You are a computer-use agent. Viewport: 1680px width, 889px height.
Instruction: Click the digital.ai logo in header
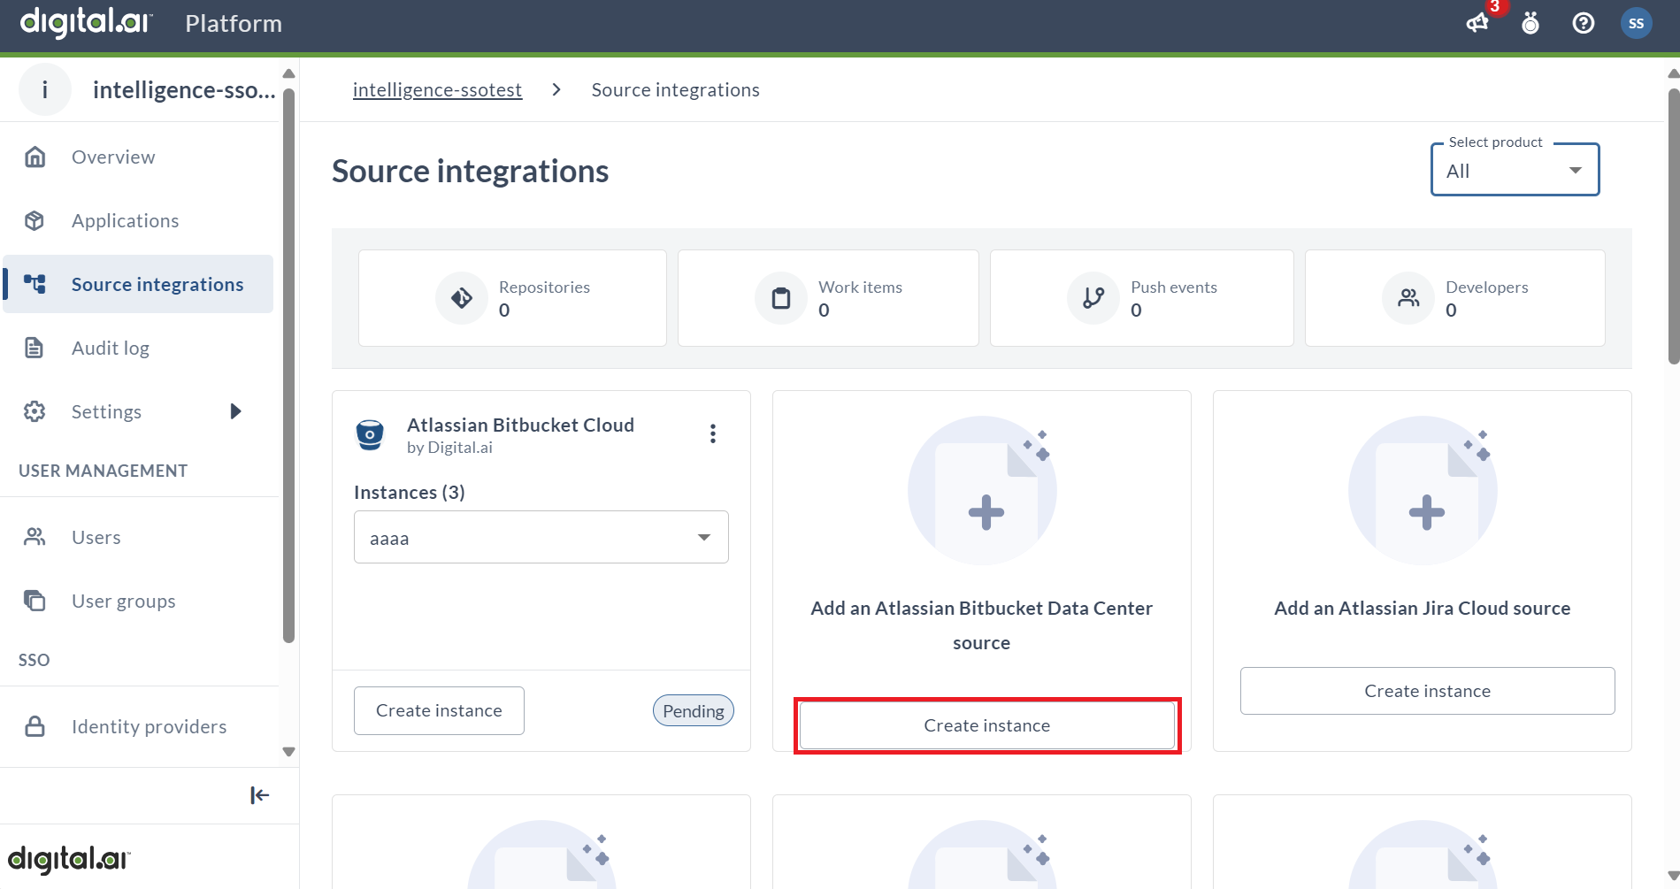point(86,22)
